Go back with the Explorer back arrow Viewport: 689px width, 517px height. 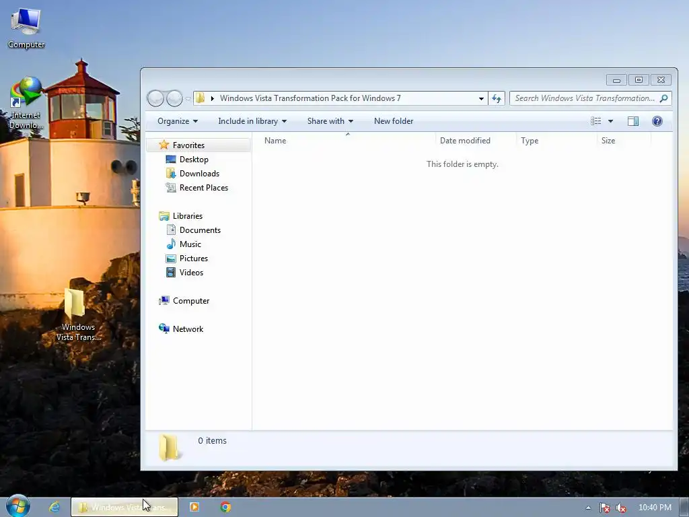[x=155, y=98]
